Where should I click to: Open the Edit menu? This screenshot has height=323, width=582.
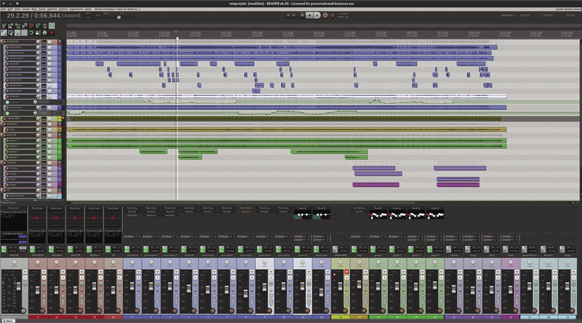click(10, 9)
